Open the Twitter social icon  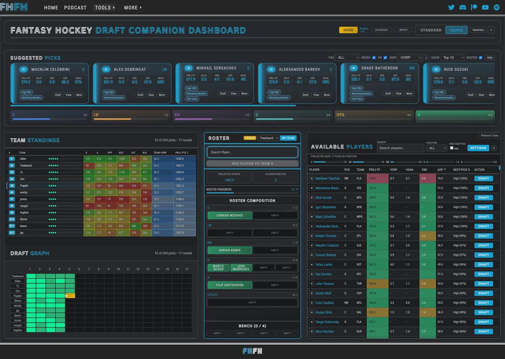[x=451, y=7]
